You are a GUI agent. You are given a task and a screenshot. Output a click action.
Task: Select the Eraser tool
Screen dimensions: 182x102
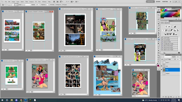click(159, 37)
